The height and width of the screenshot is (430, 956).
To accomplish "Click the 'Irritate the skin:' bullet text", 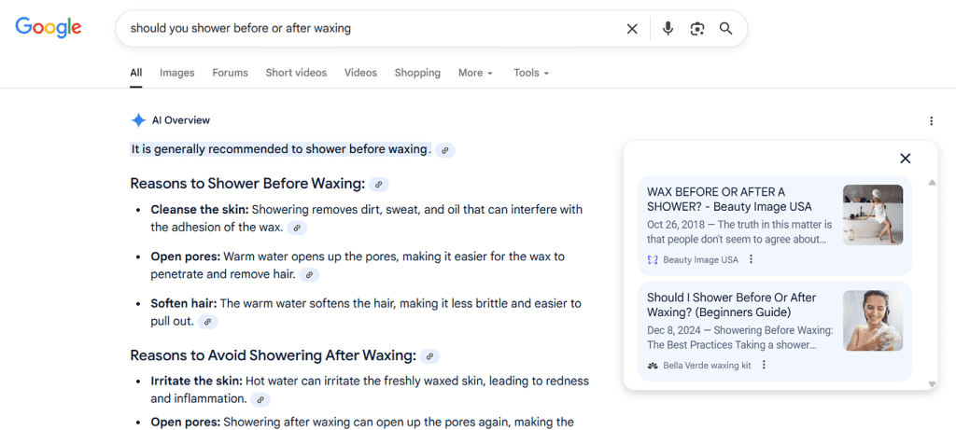I will click(x=197, y=381).
